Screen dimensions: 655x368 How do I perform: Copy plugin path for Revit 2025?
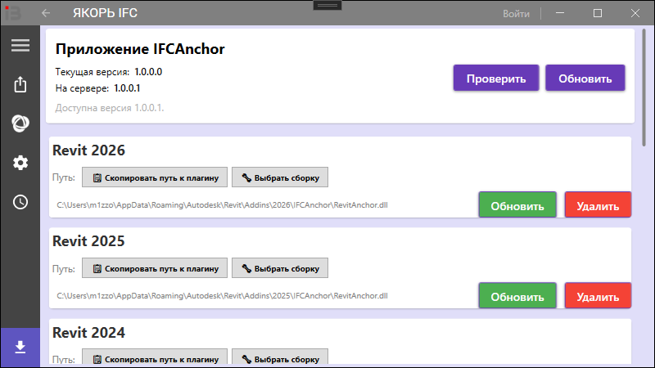point(155,268)
